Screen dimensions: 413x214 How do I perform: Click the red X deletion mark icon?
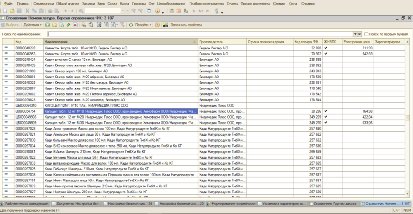point(75,25)
